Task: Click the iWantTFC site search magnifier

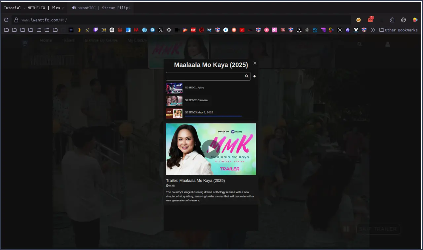Action: point(360,44)
